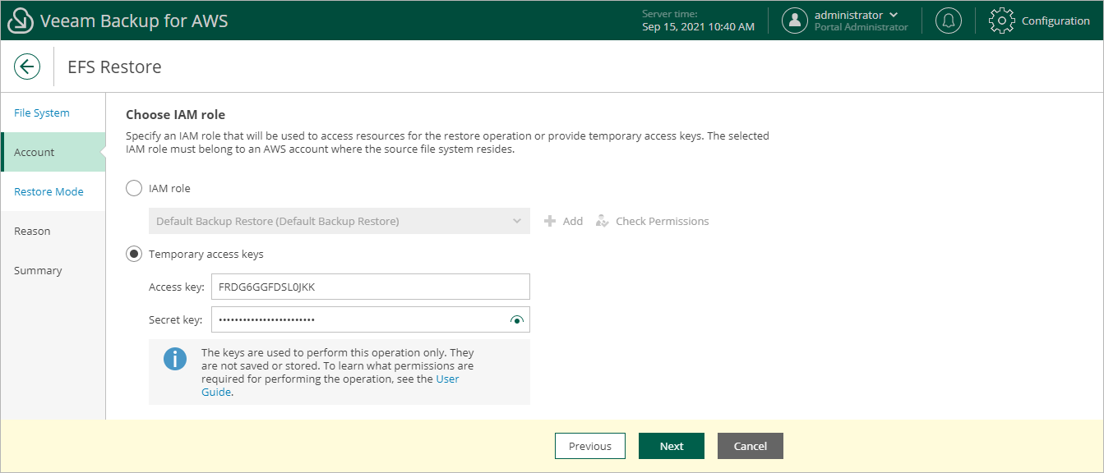Open the administrator account menu chevron
Viewport: 1104px width, 473px height.
894,15
